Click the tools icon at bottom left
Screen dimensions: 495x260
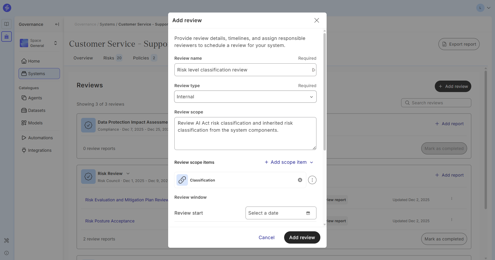pos(7,240)
